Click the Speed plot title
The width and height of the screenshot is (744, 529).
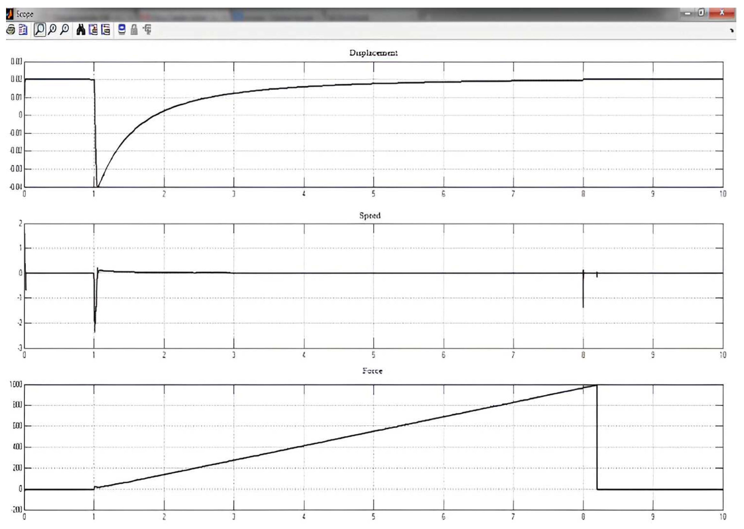click(369, 216)
